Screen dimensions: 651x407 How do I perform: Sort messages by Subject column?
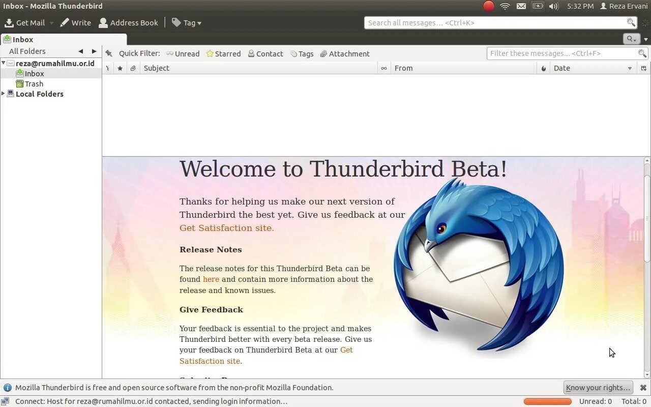coord(259,68)
